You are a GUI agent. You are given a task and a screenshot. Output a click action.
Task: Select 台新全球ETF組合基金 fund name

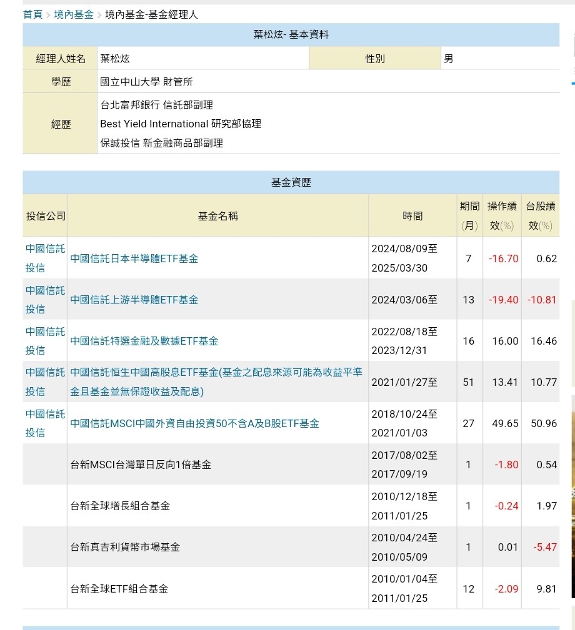(x=119, y=589)
